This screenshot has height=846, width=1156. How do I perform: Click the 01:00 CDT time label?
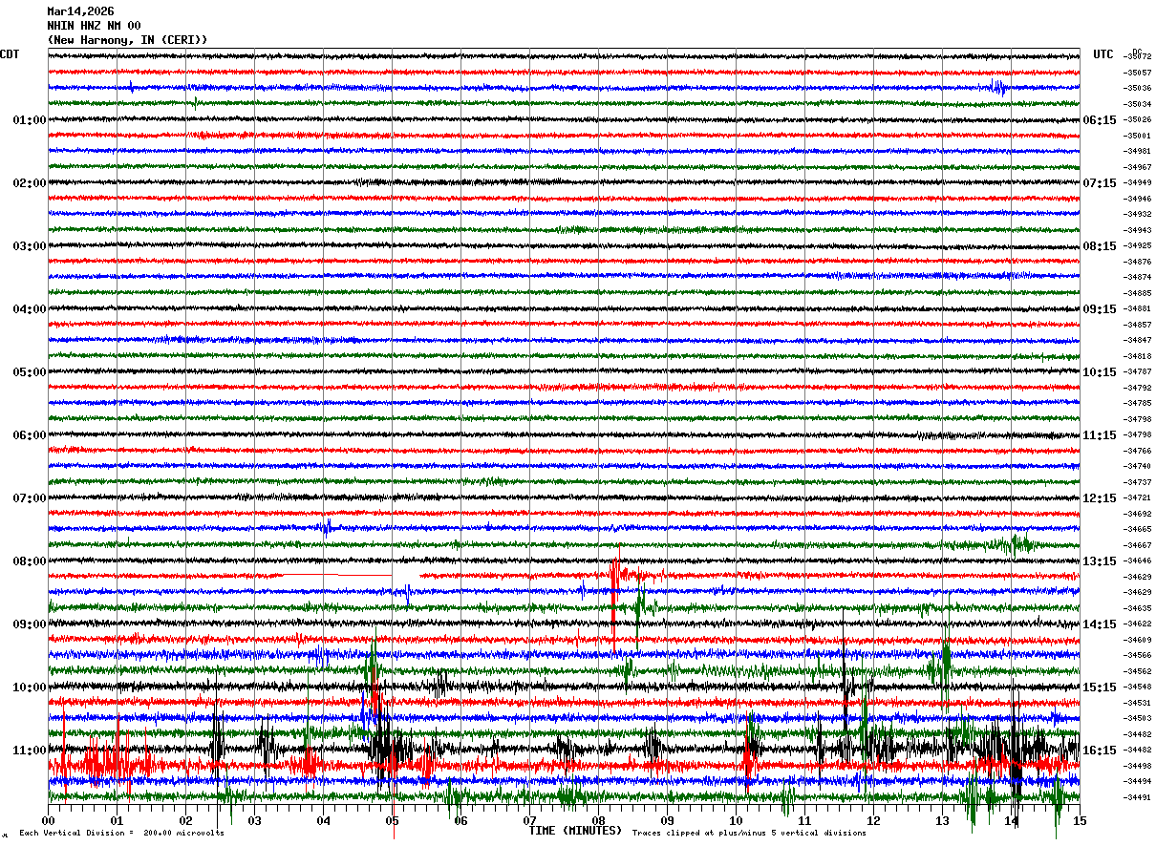click(x=30, y=120)
